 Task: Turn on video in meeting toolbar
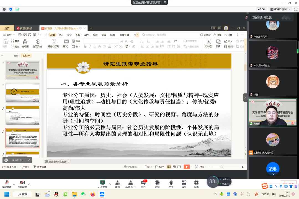(22, 184)
